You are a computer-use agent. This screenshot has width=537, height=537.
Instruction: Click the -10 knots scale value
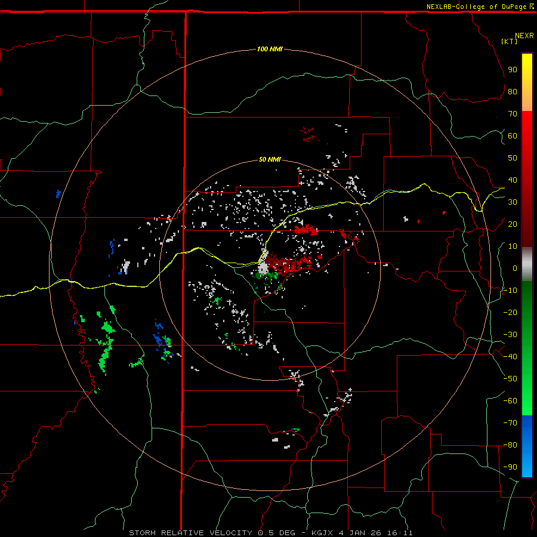tap(510, 291)
